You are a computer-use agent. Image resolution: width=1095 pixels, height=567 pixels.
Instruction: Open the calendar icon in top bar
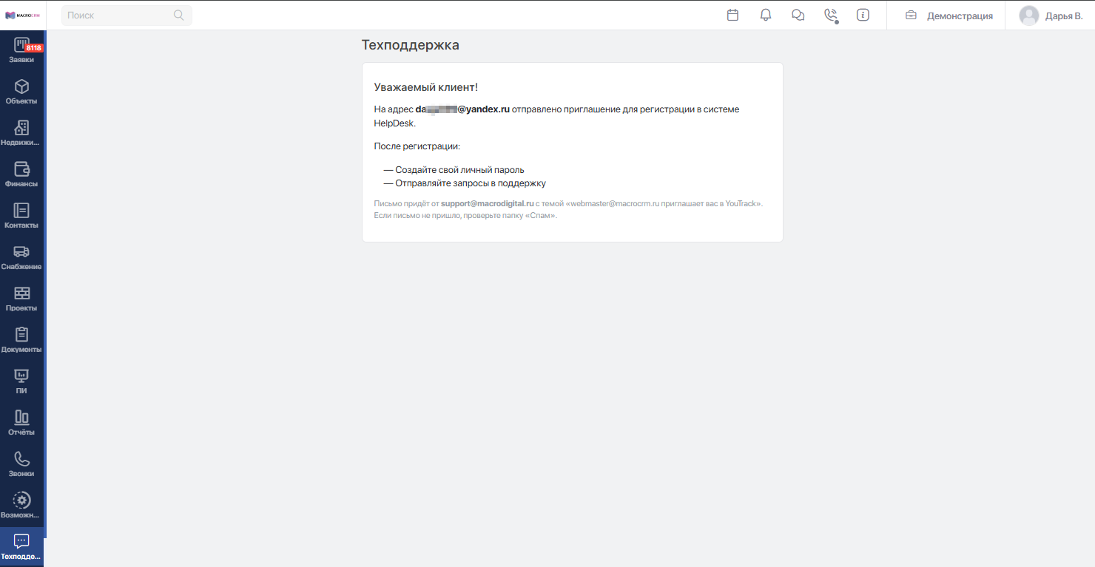(x=732, y=15)
